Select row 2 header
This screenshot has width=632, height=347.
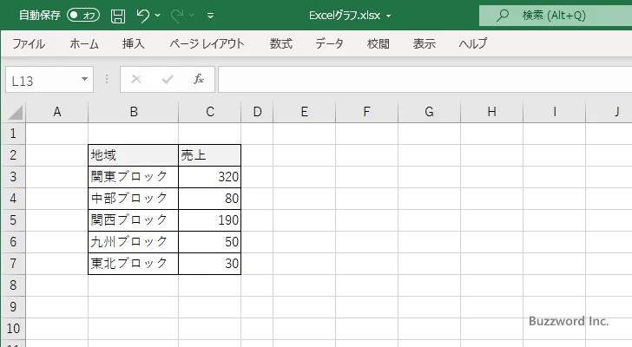pyautogui.click(x=13, y=155)
